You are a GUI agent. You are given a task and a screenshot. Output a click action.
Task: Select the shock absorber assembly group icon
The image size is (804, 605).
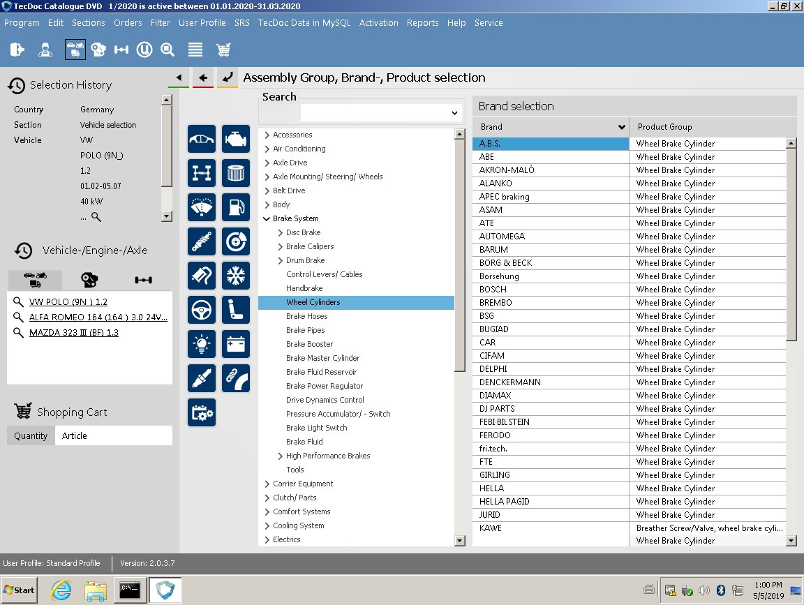tap(202, 241)
